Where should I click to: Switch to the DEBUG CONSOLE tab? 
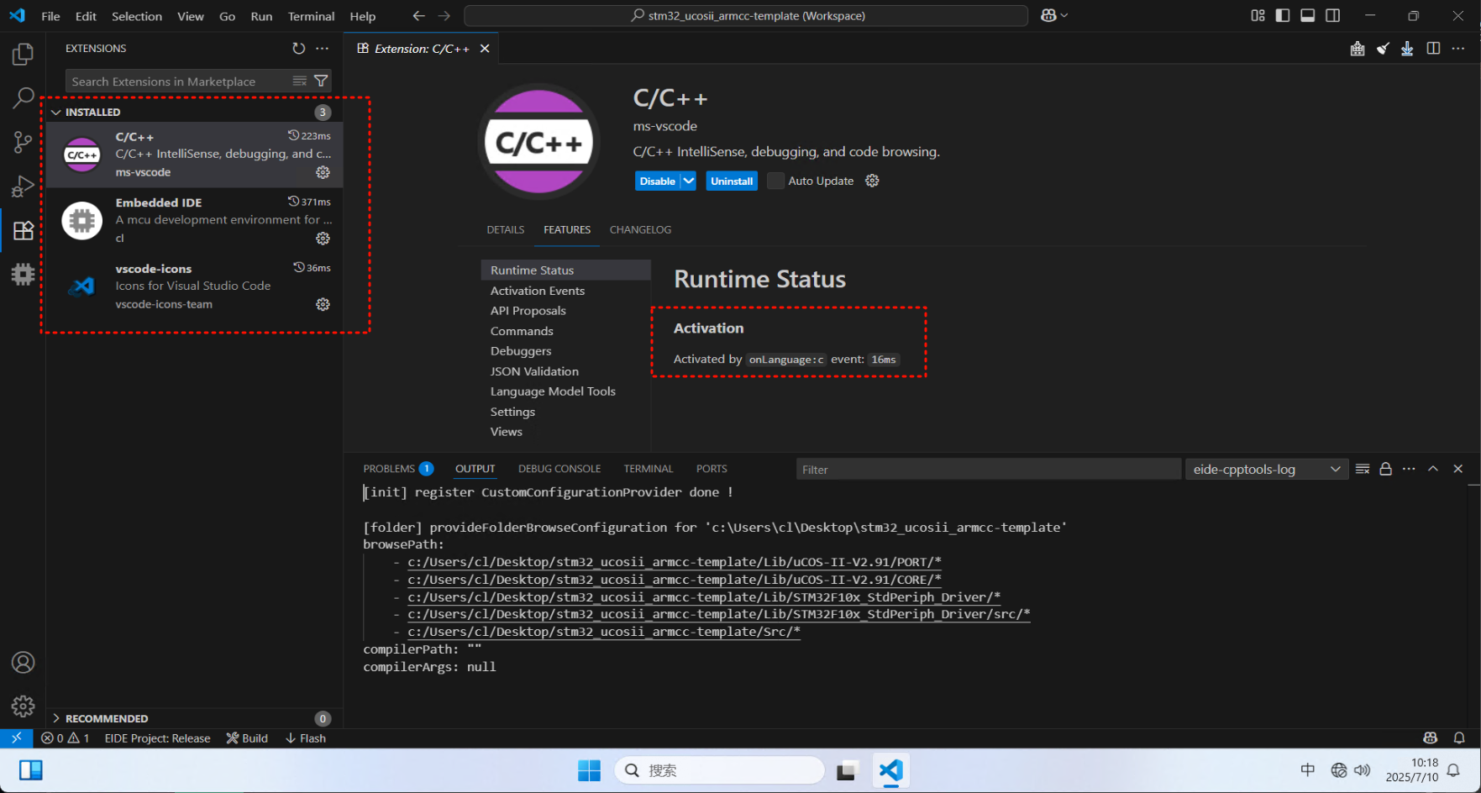(x=559, y=469)
